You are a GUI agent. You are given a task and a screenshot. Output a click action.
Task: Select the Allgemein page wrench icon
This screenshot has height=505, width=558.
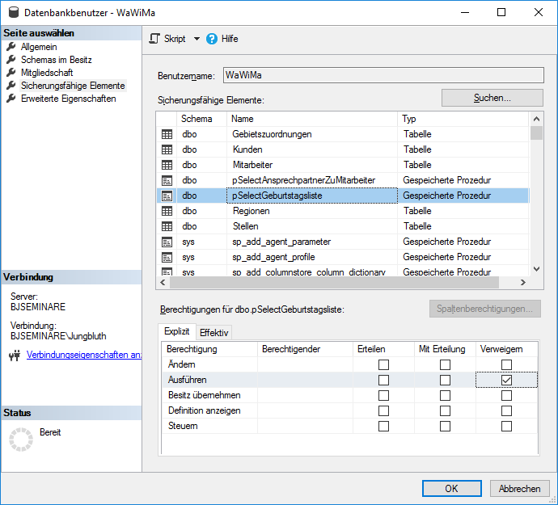point(11,47)
